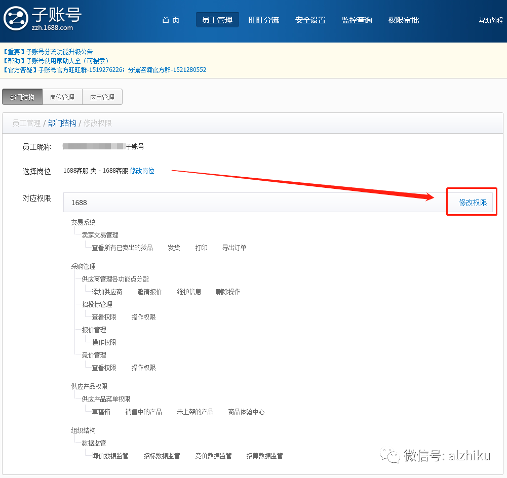Click the 草稿箱 permission
The image size is (507, 478).
coord(101,412)
